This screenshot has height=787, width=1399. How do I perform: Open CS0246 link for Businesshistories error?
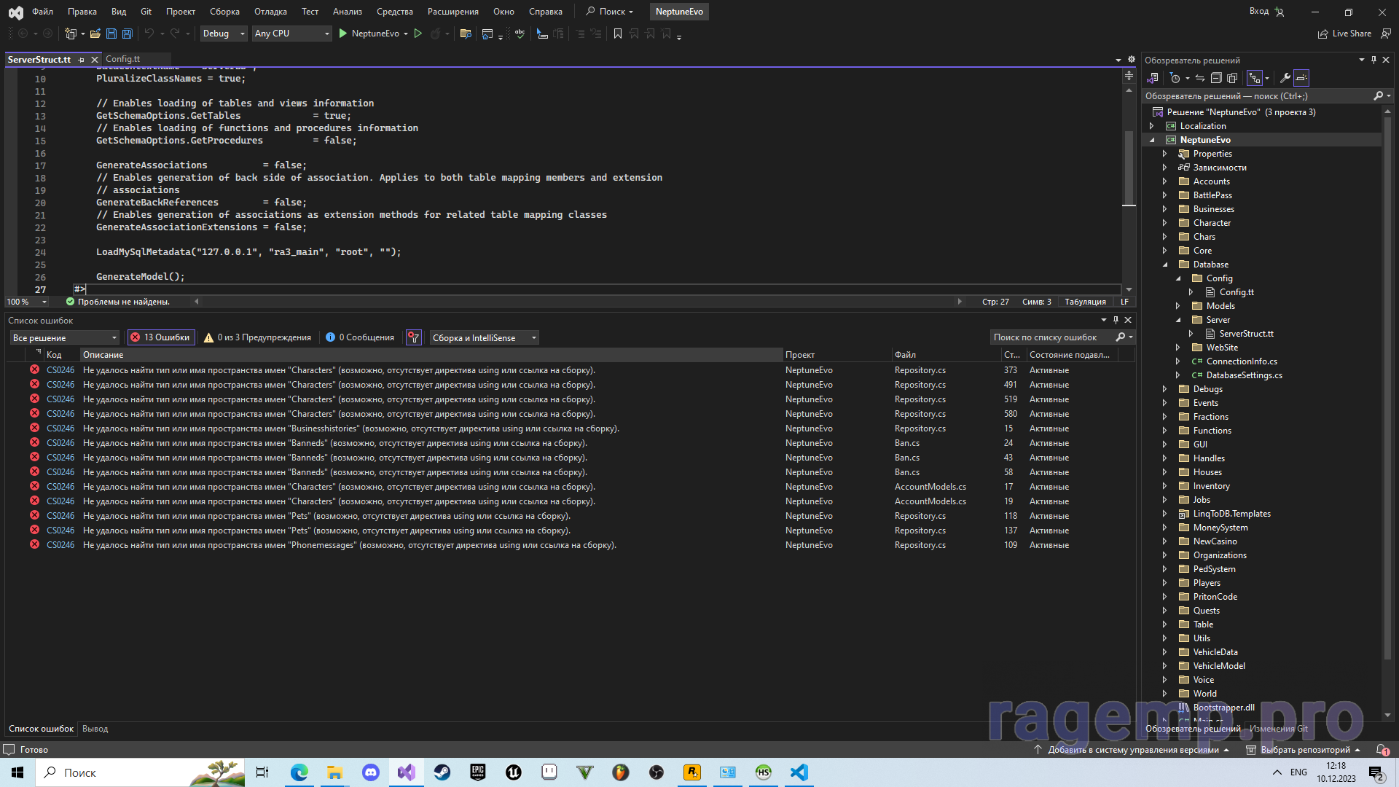(60, 428)
